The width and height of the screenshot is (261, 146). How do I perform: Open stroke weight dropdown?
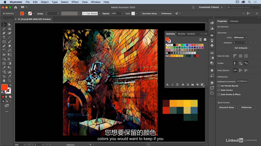pos(58,14)
